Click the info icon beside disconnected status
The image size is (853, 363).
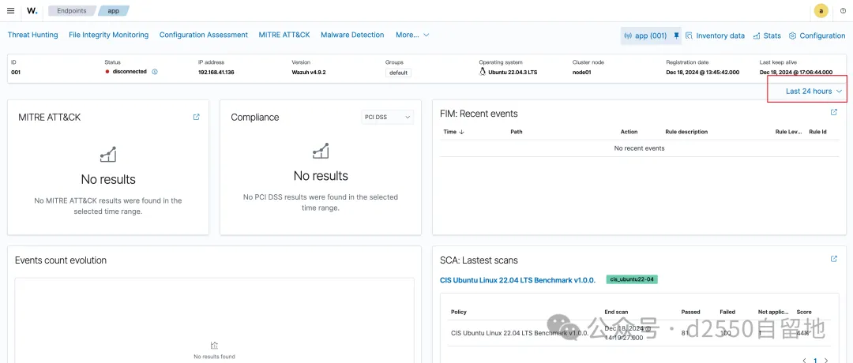point(155,72)
